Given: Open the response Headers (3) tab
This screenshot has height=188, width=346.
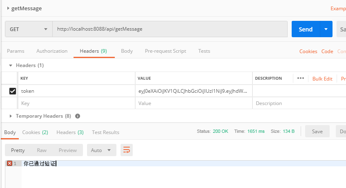Looking at the screenshot, I should tap(70, 132).
